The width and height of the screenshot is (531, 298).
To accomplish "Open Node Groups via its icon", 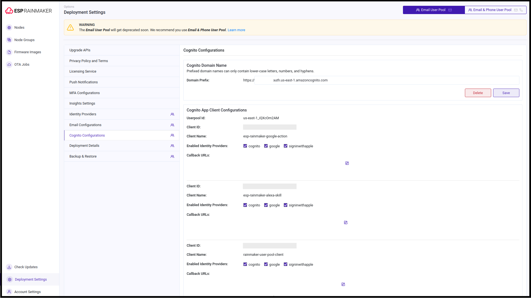I will (x=9, y=40).
